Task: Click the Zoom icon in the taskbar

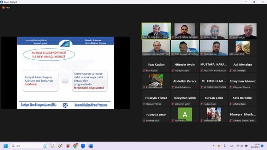Action: 83,146
